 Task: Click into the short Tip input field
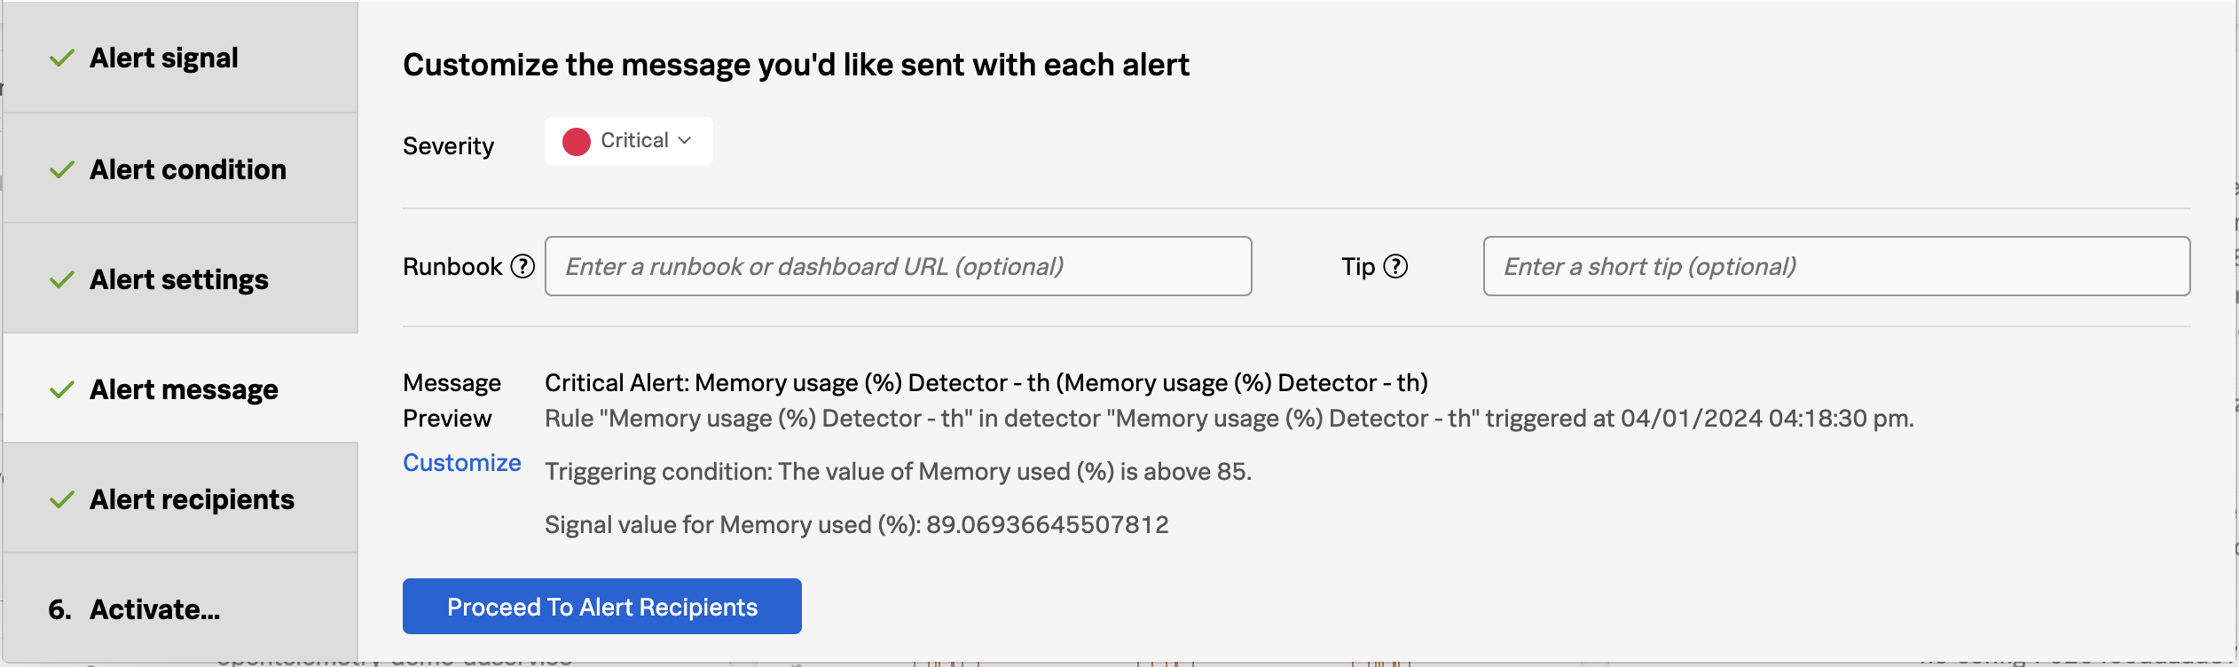[1836, 266]
